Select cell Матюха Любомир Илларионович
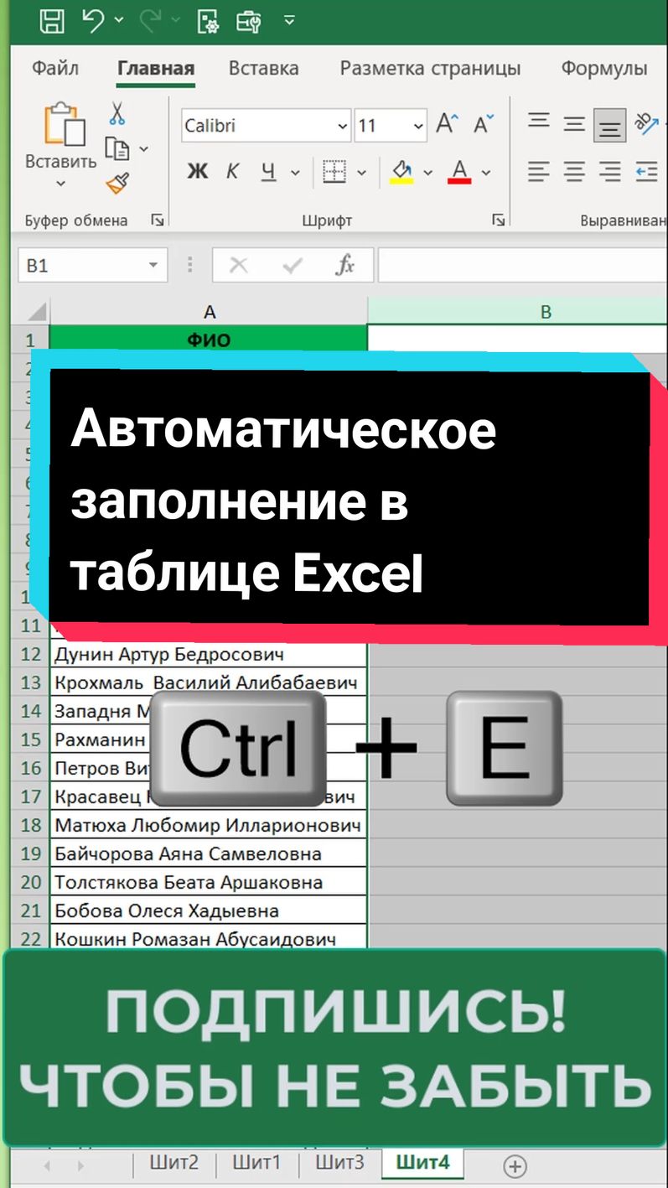 (x=209, y=825)
